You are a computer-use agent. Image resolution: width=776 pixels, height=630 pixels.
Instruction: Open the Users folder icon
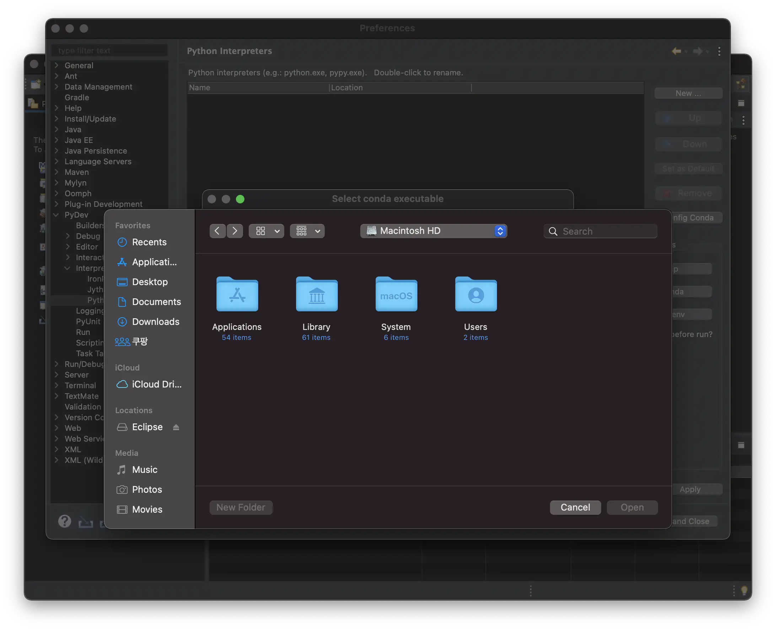476,295
